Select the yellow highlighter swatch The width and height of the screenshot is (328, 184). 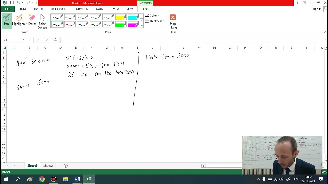tap(121, 17)
